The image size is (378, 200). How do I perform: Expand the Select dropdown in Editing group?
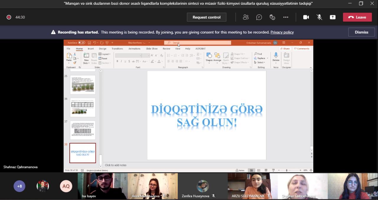261,62
